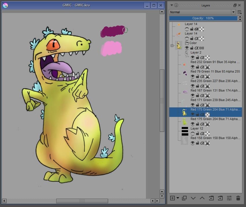Open add layer type dropdown arrow
Viewport: 246px width, 207px height.
click(178, 198)
